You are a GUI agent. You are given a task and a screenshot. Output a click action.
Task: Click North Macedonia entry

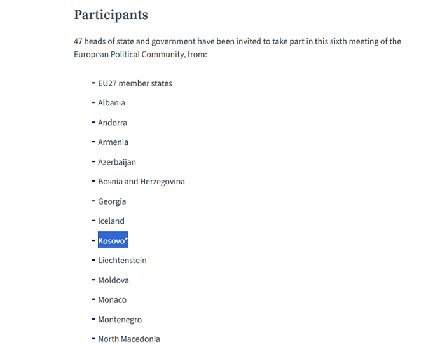pyautogui.click(x=129, y=339)
